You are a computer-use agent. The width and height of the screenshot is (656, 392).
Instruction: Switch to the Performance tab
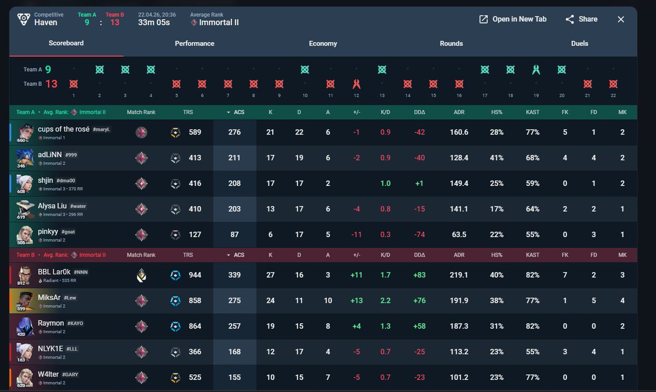tap(195, 43)
